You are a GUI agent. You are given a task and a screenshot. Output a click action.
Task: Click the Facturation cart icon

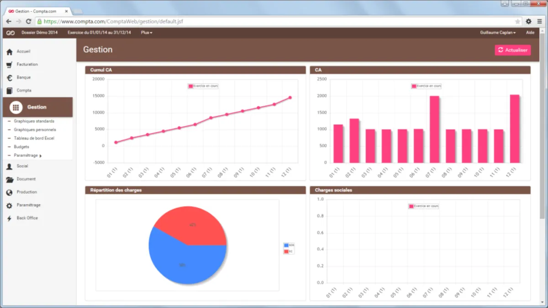point(9,65)
